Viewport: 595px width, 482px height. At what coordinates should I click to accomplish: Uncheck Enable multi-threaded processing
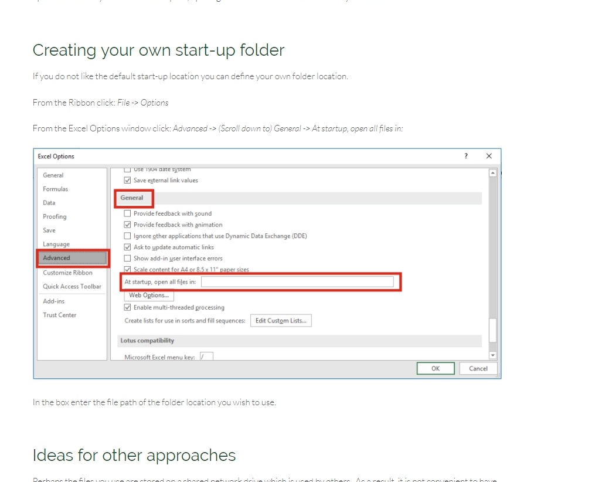[128, 307]
